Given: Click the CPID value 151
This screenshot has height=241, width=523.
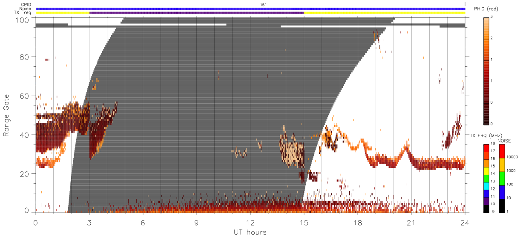Looking at the screenshot, I should point(264,5).
